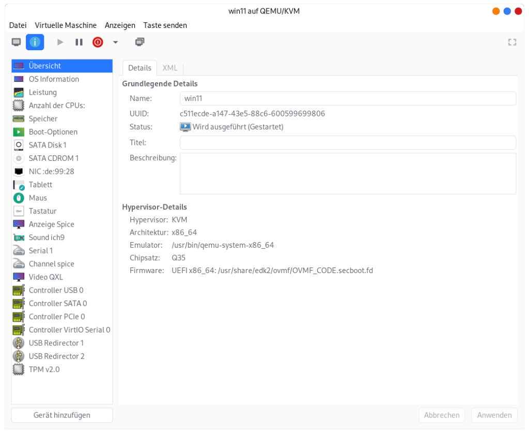Click the Anwenden button

click(x=494, y=415)
